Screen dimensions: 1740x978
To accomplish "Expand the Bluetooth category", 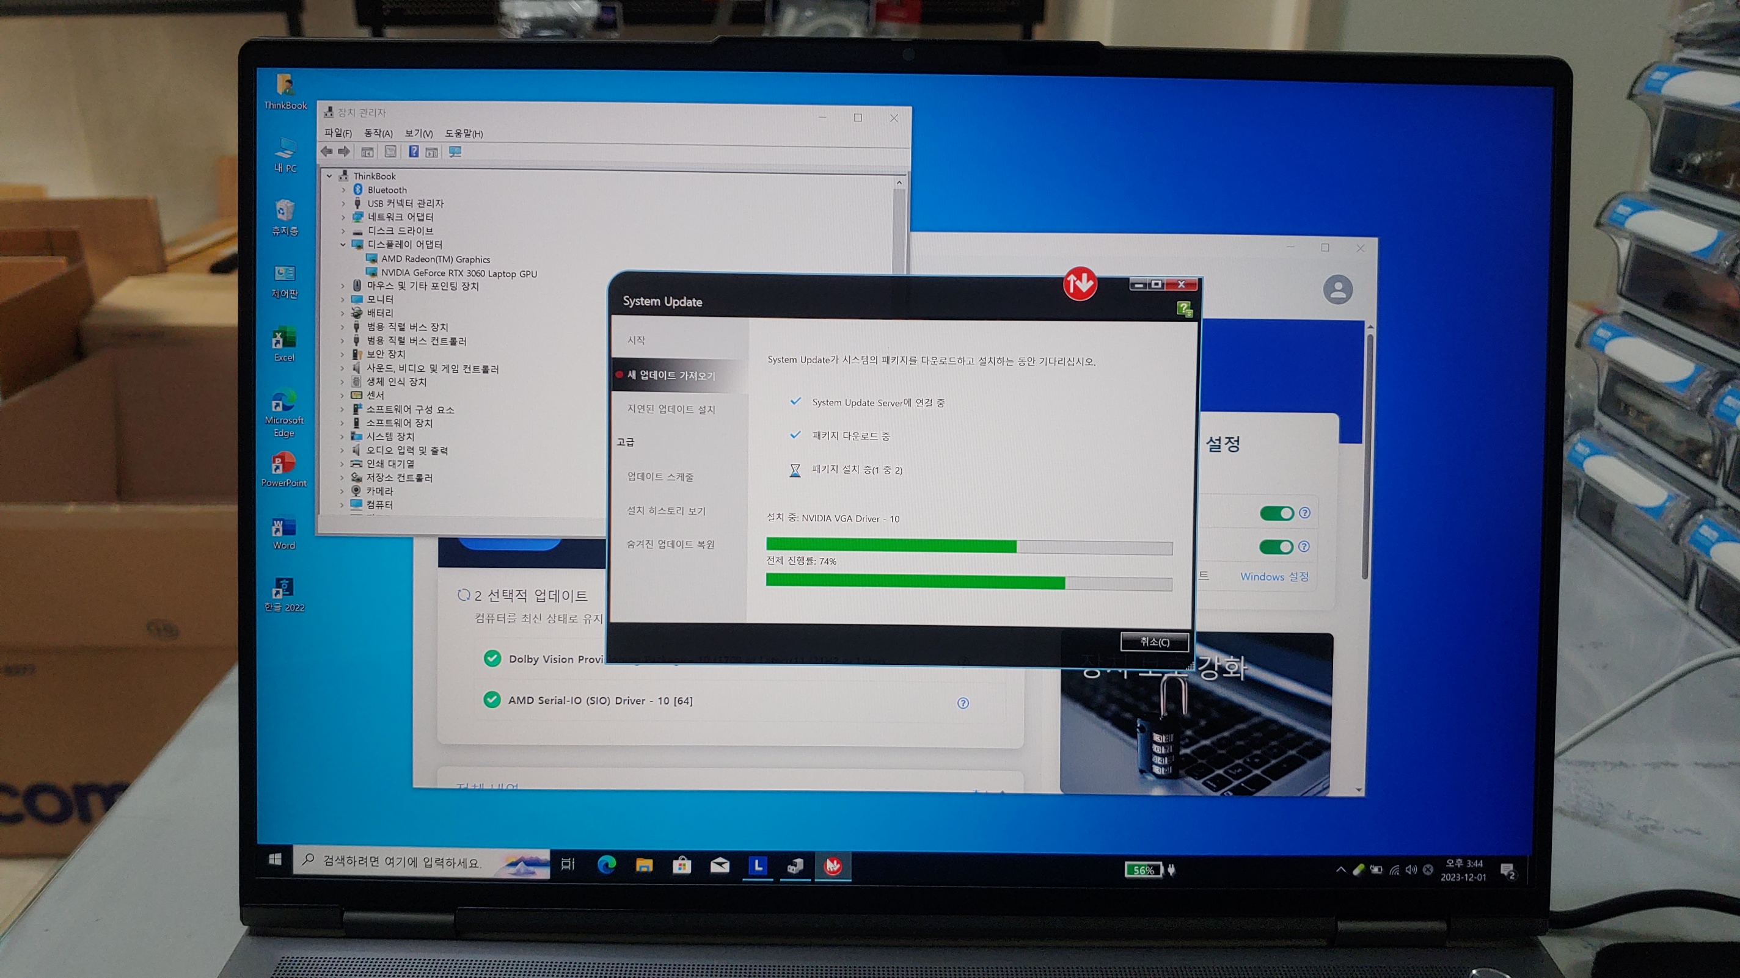I will coord(343,190).
